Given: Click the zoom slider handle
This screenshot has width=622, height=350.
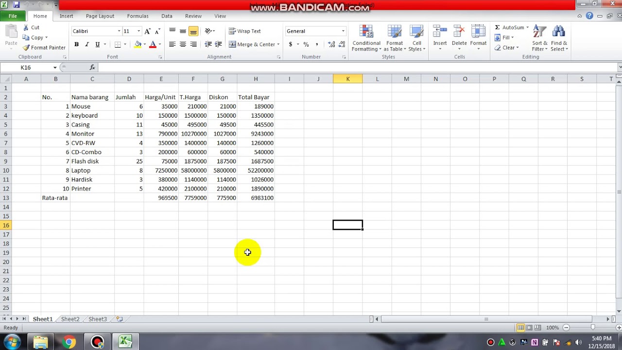Looking at the screenshot, I should coord(592,328).
